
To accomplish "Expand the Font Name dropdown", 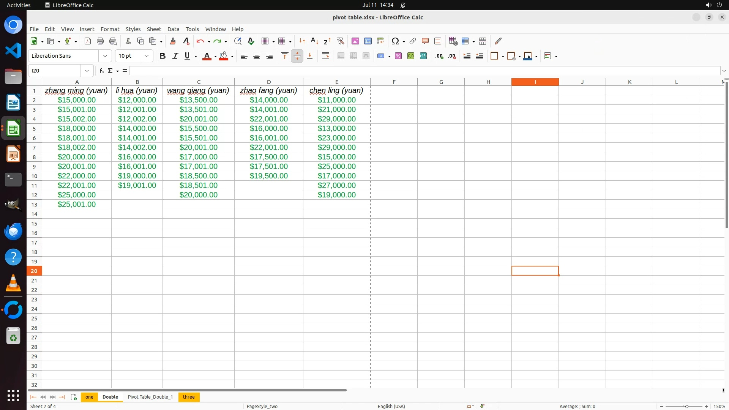I will (x=105, y=56).
